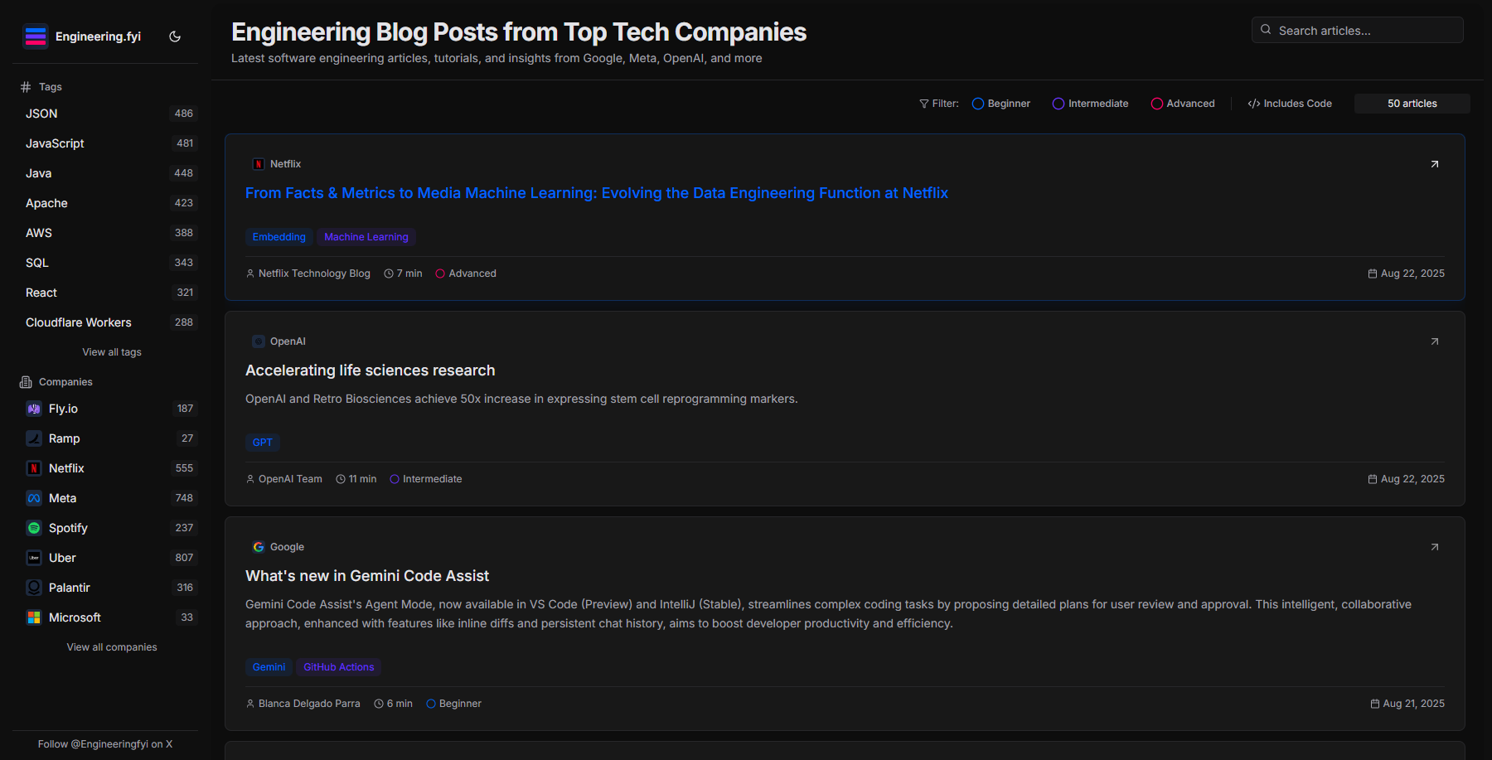Click the Ramp company icon
Viewport: 1492px width, 760px height.
coord(34,438)
